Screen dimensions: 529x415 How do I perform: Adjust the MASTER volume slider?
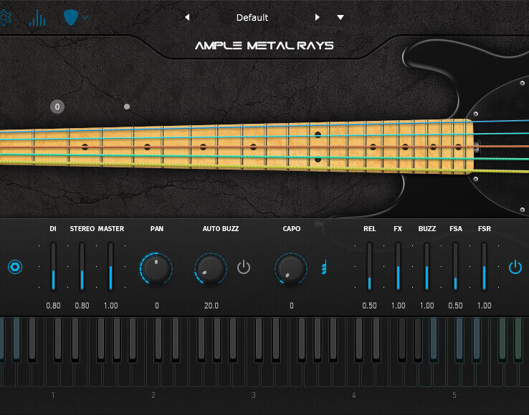click(110, 266)
